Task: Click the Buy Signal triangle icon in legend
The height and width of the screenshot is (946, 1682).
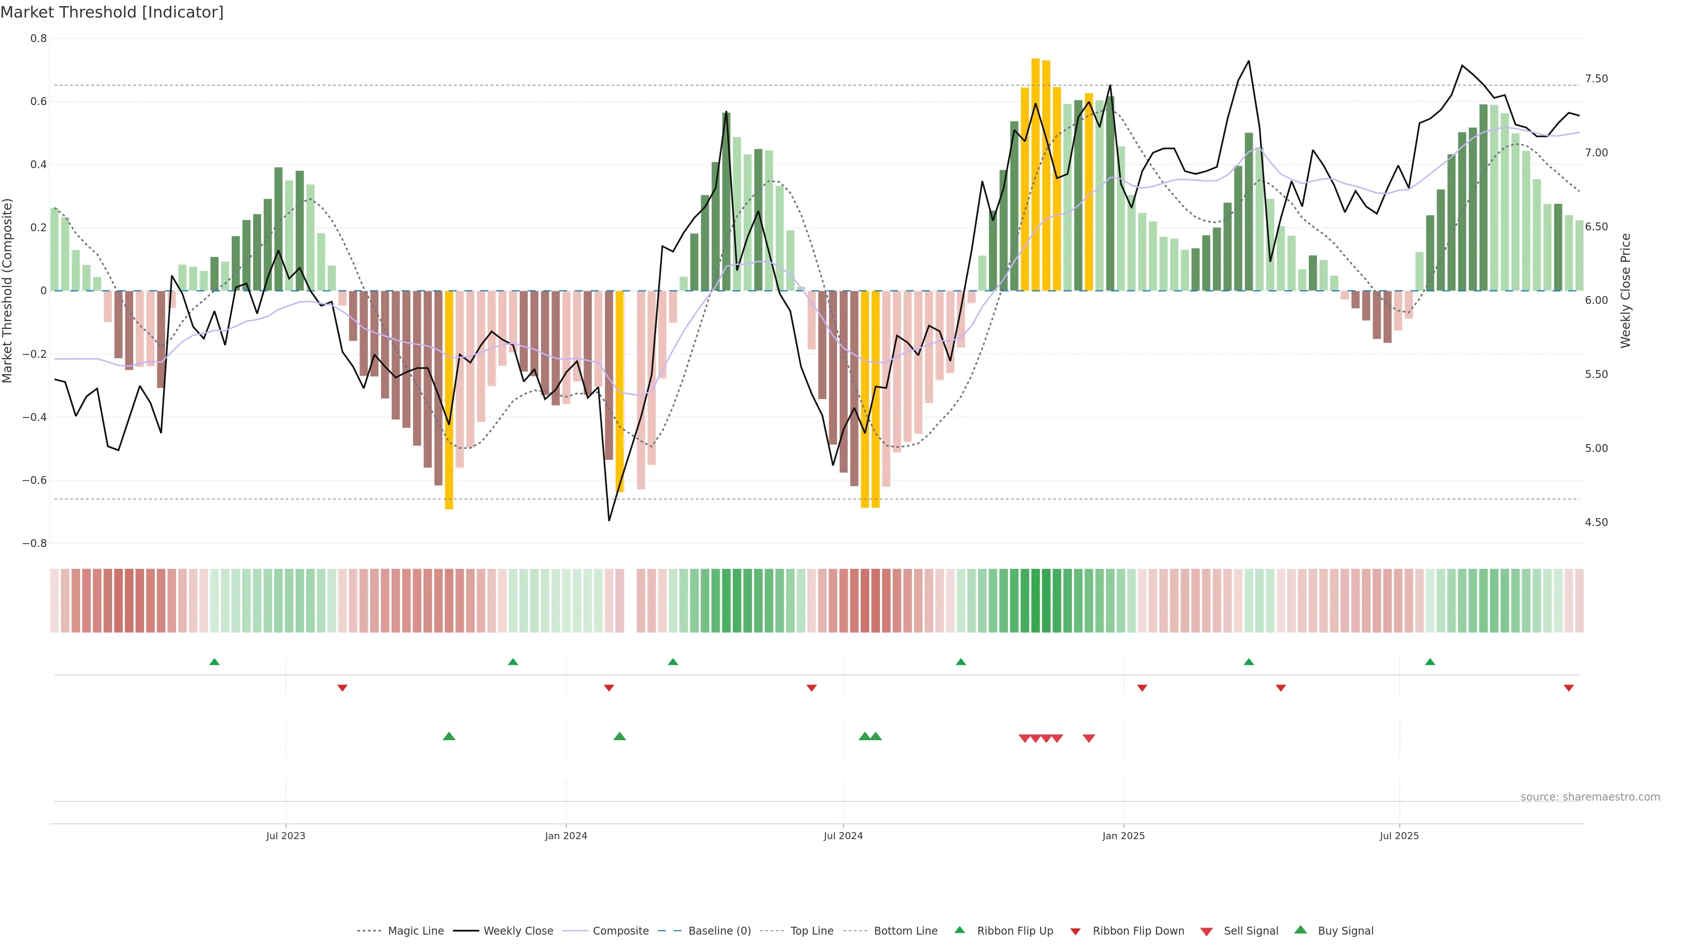Action: point(1300,930)
